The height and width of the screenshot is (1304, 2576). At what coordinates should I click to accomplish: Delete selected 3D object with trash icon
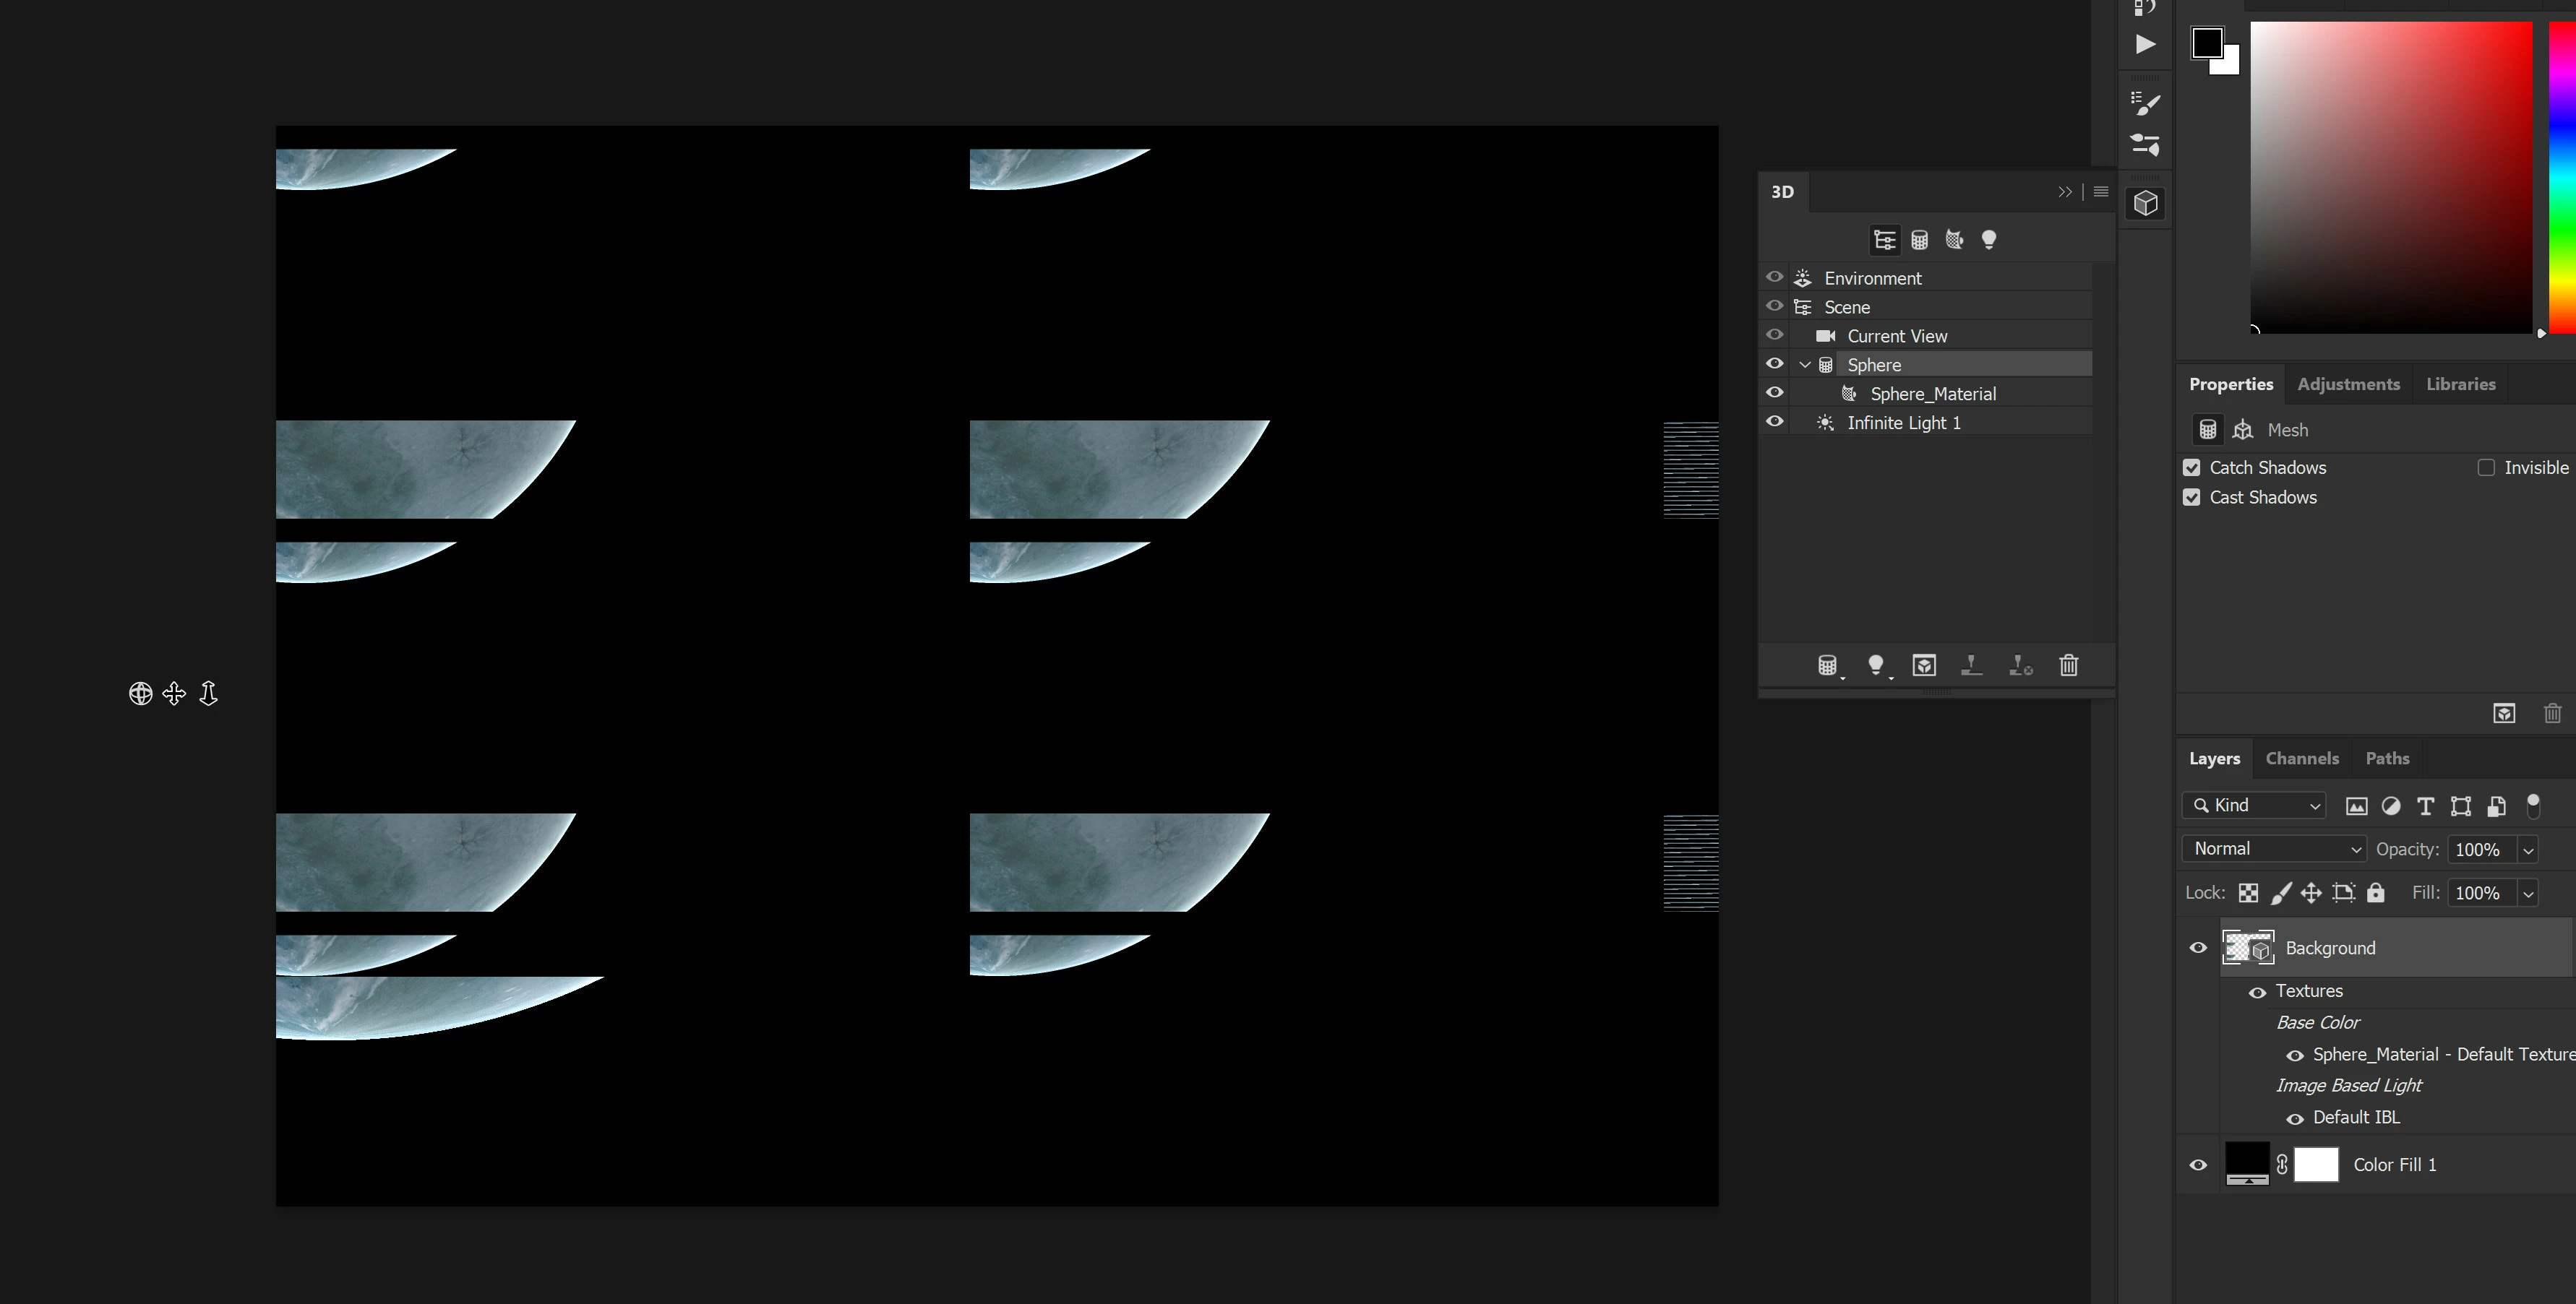(2068, 665)
